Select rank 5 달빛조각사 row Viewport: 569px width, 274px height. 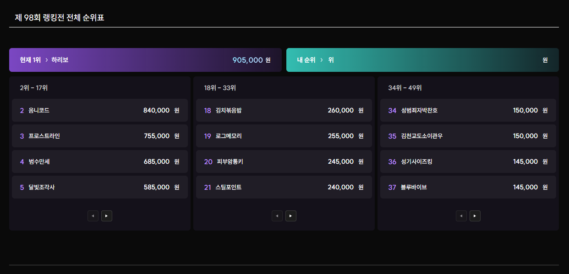tap(100, 187)
